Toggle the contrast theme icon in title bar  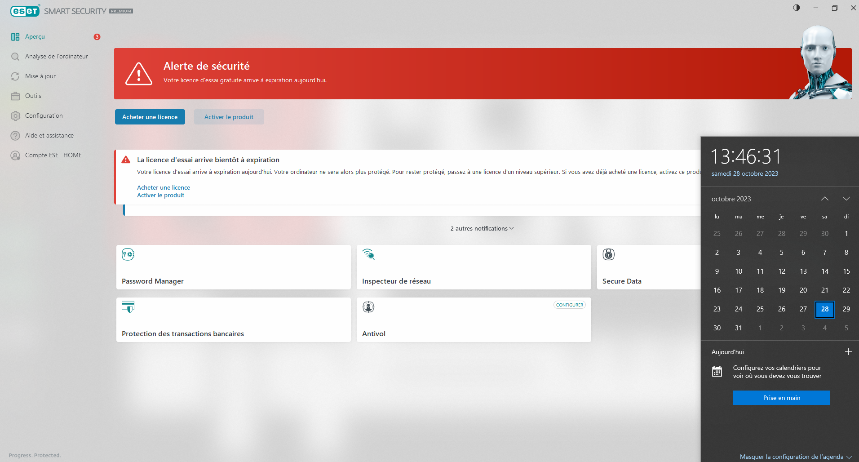[x=797, y=8]
